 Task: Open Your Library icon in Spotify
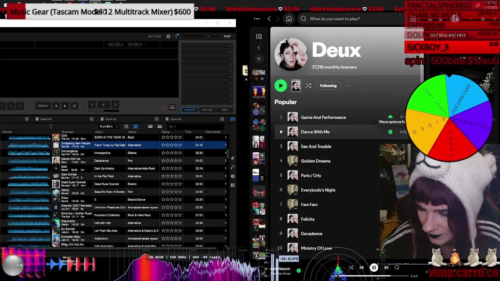pos(259,36)
